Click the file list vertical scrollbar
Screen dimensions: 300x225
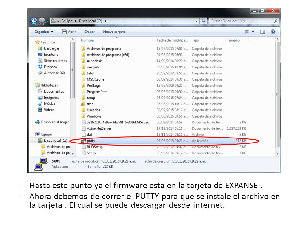tap(277, 94)
